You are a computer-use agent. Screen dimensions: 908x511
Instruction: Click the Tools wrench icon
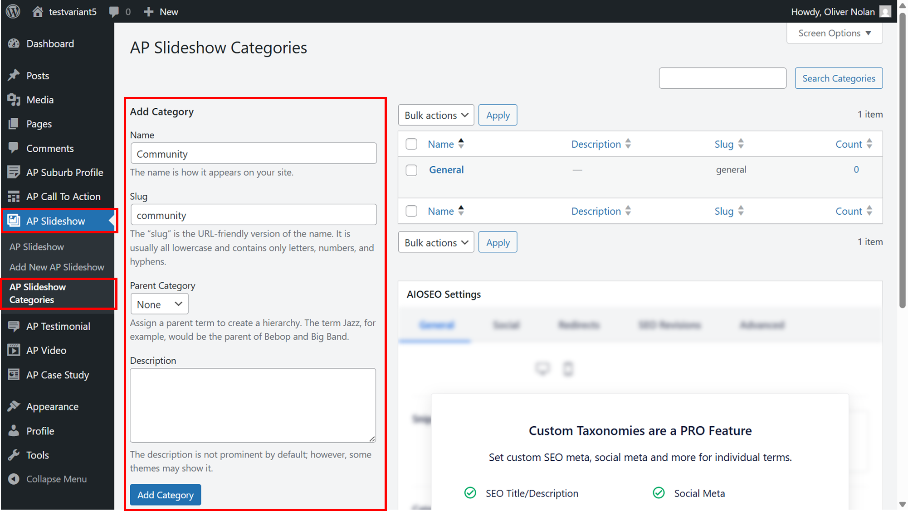tap(14, 455)
